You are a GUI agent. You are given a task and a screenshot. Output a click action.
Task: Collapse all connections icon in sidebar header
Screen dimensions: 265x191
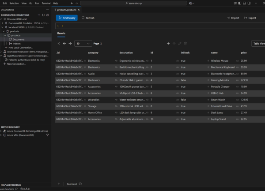48,15
